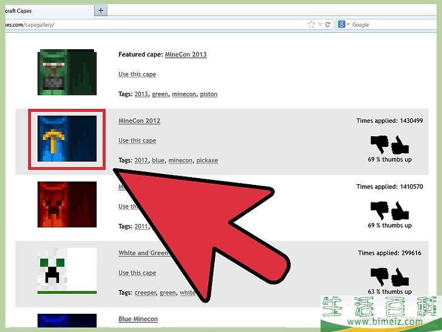Click the thumbs up icon for MineCon 2012
The width and height of the screenshot is (442, 332).
(400, 145)
